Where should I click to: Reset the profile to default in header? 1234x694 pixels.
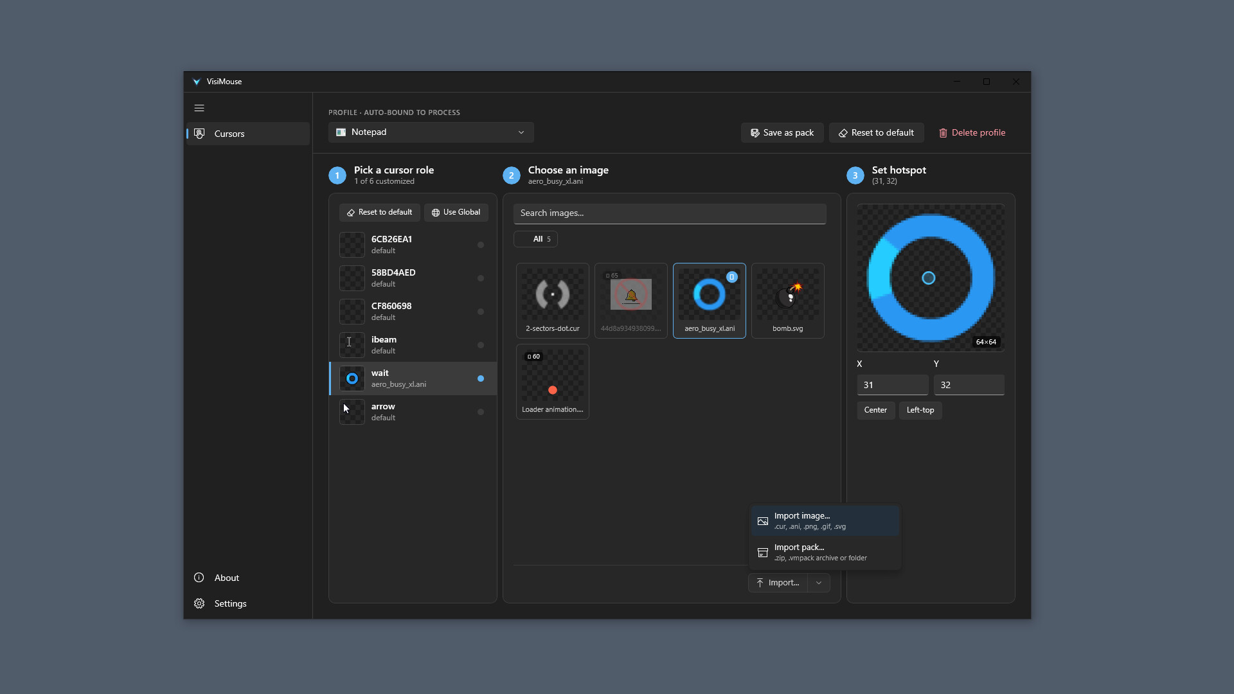876,132
